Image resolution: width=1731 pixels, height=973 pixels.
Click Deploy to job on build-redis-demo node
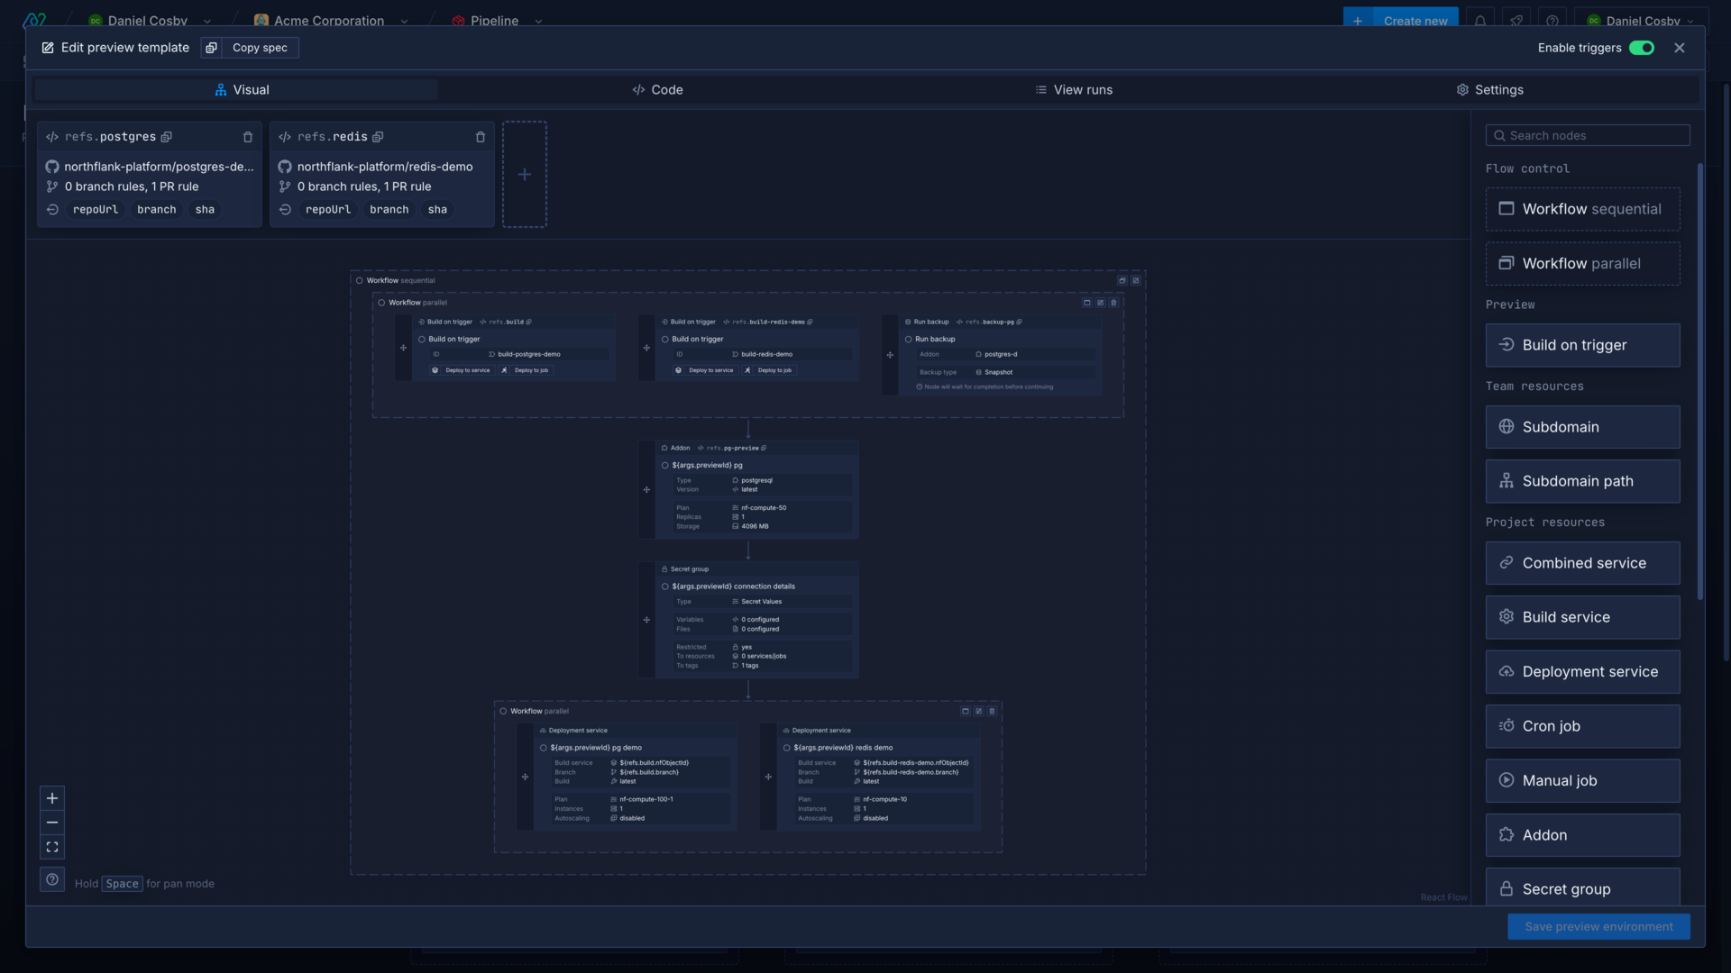pyautogui.click(x=768, y=370)
